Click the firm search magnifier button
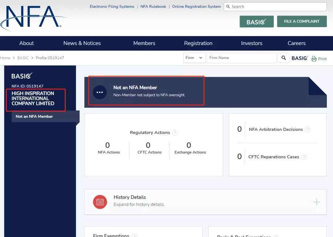Image resolution: width=333 pixels, height=237 pixels. (x=284, y=58)
